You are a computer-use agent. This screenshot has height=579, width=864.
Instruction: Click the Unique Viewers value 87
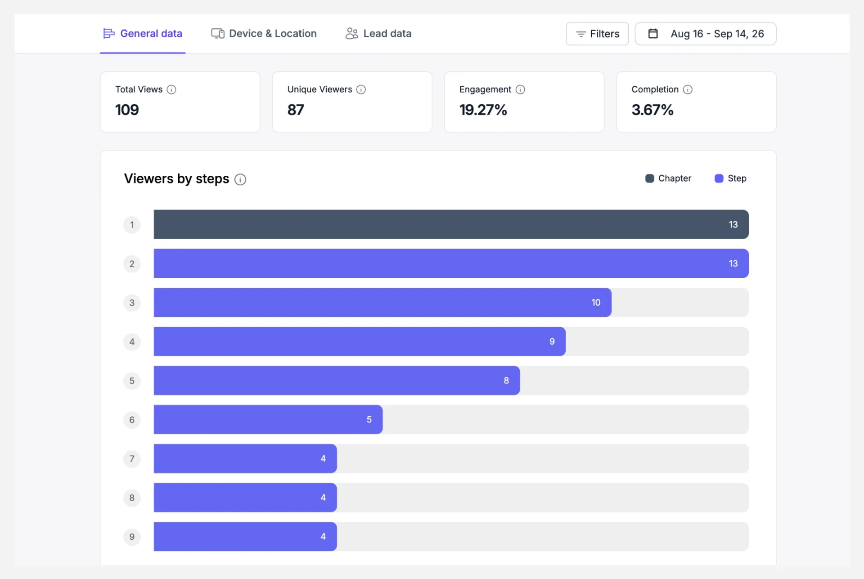pos(296,110)
